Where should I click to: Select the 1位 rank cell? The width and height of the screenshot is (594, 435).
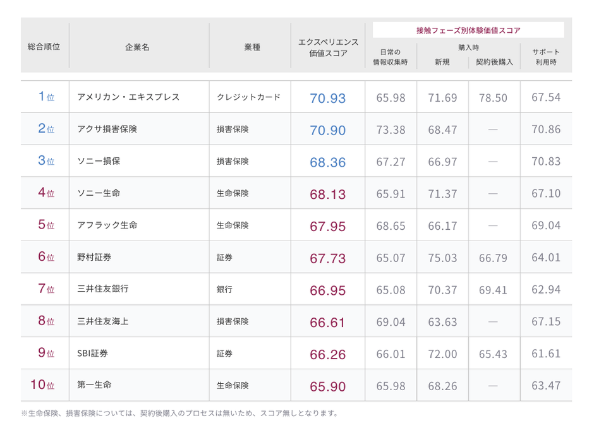coord(45,97)
